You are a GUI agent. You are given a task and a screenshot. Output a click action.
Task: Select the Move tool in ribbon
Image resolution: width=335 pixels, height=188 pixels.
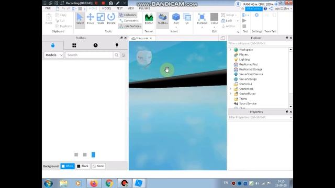click(x=90, y=19)
